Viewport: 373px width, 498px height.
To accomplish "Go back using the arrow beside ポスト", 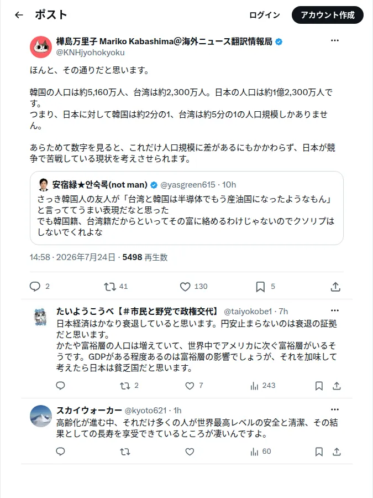I will pos(19,15).
